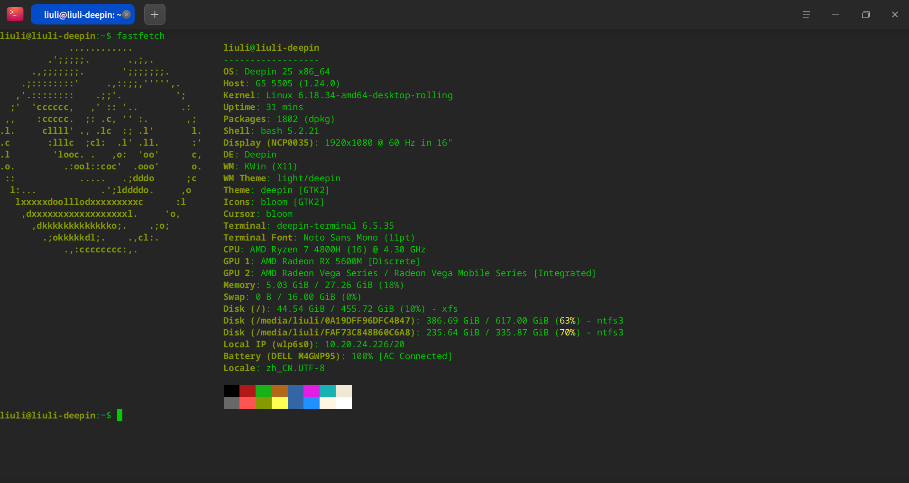Click the Local IP '10.20.24.226/20' value

[x=365, y=344]
